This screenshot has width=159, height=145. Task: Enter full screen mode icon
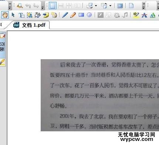click(120, 6)
